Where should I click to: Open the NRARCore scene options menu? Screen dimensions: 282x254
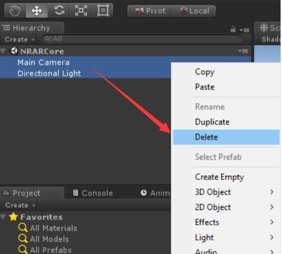click(243, 51)
